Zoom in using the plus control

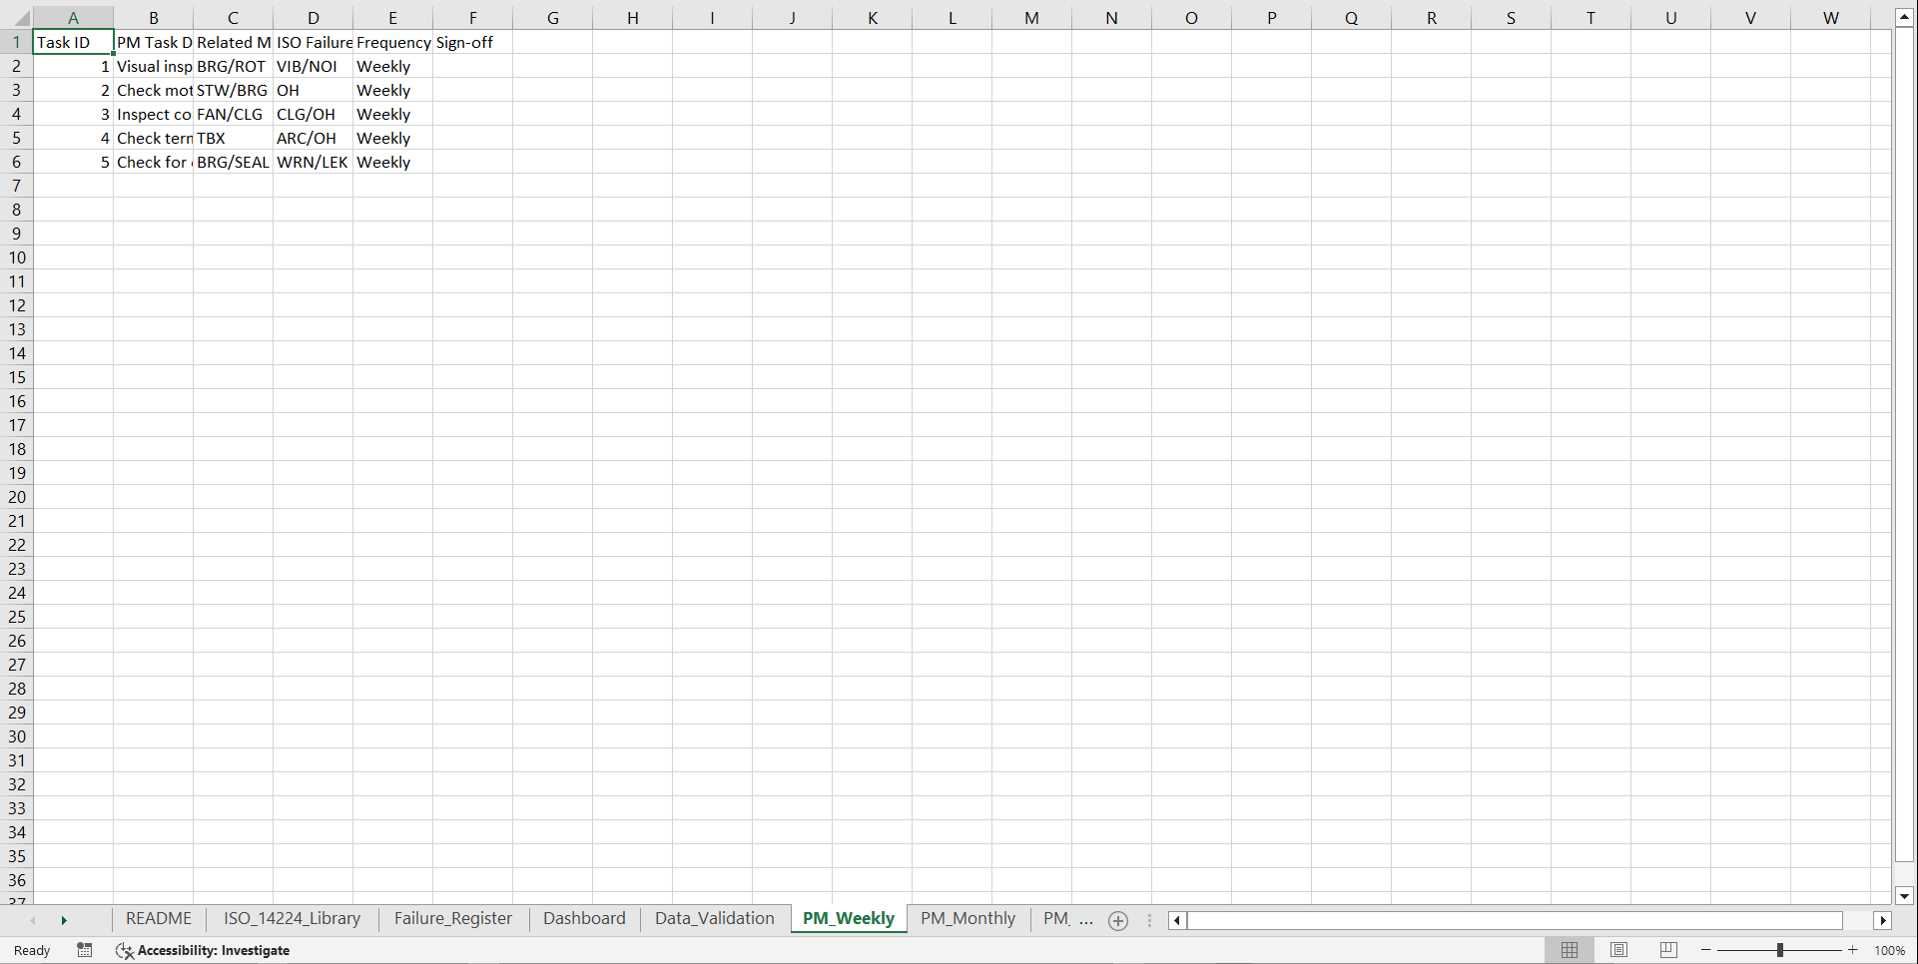point(1852,950)
